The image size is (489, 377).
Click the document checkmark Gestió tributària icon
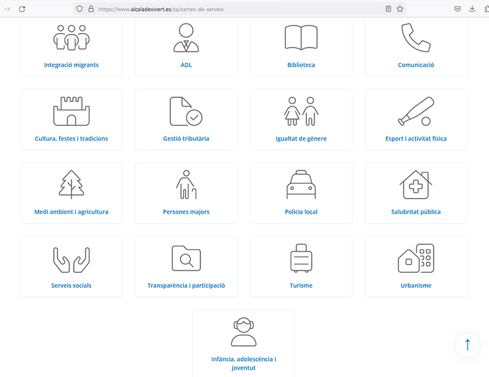pos(186,111)
